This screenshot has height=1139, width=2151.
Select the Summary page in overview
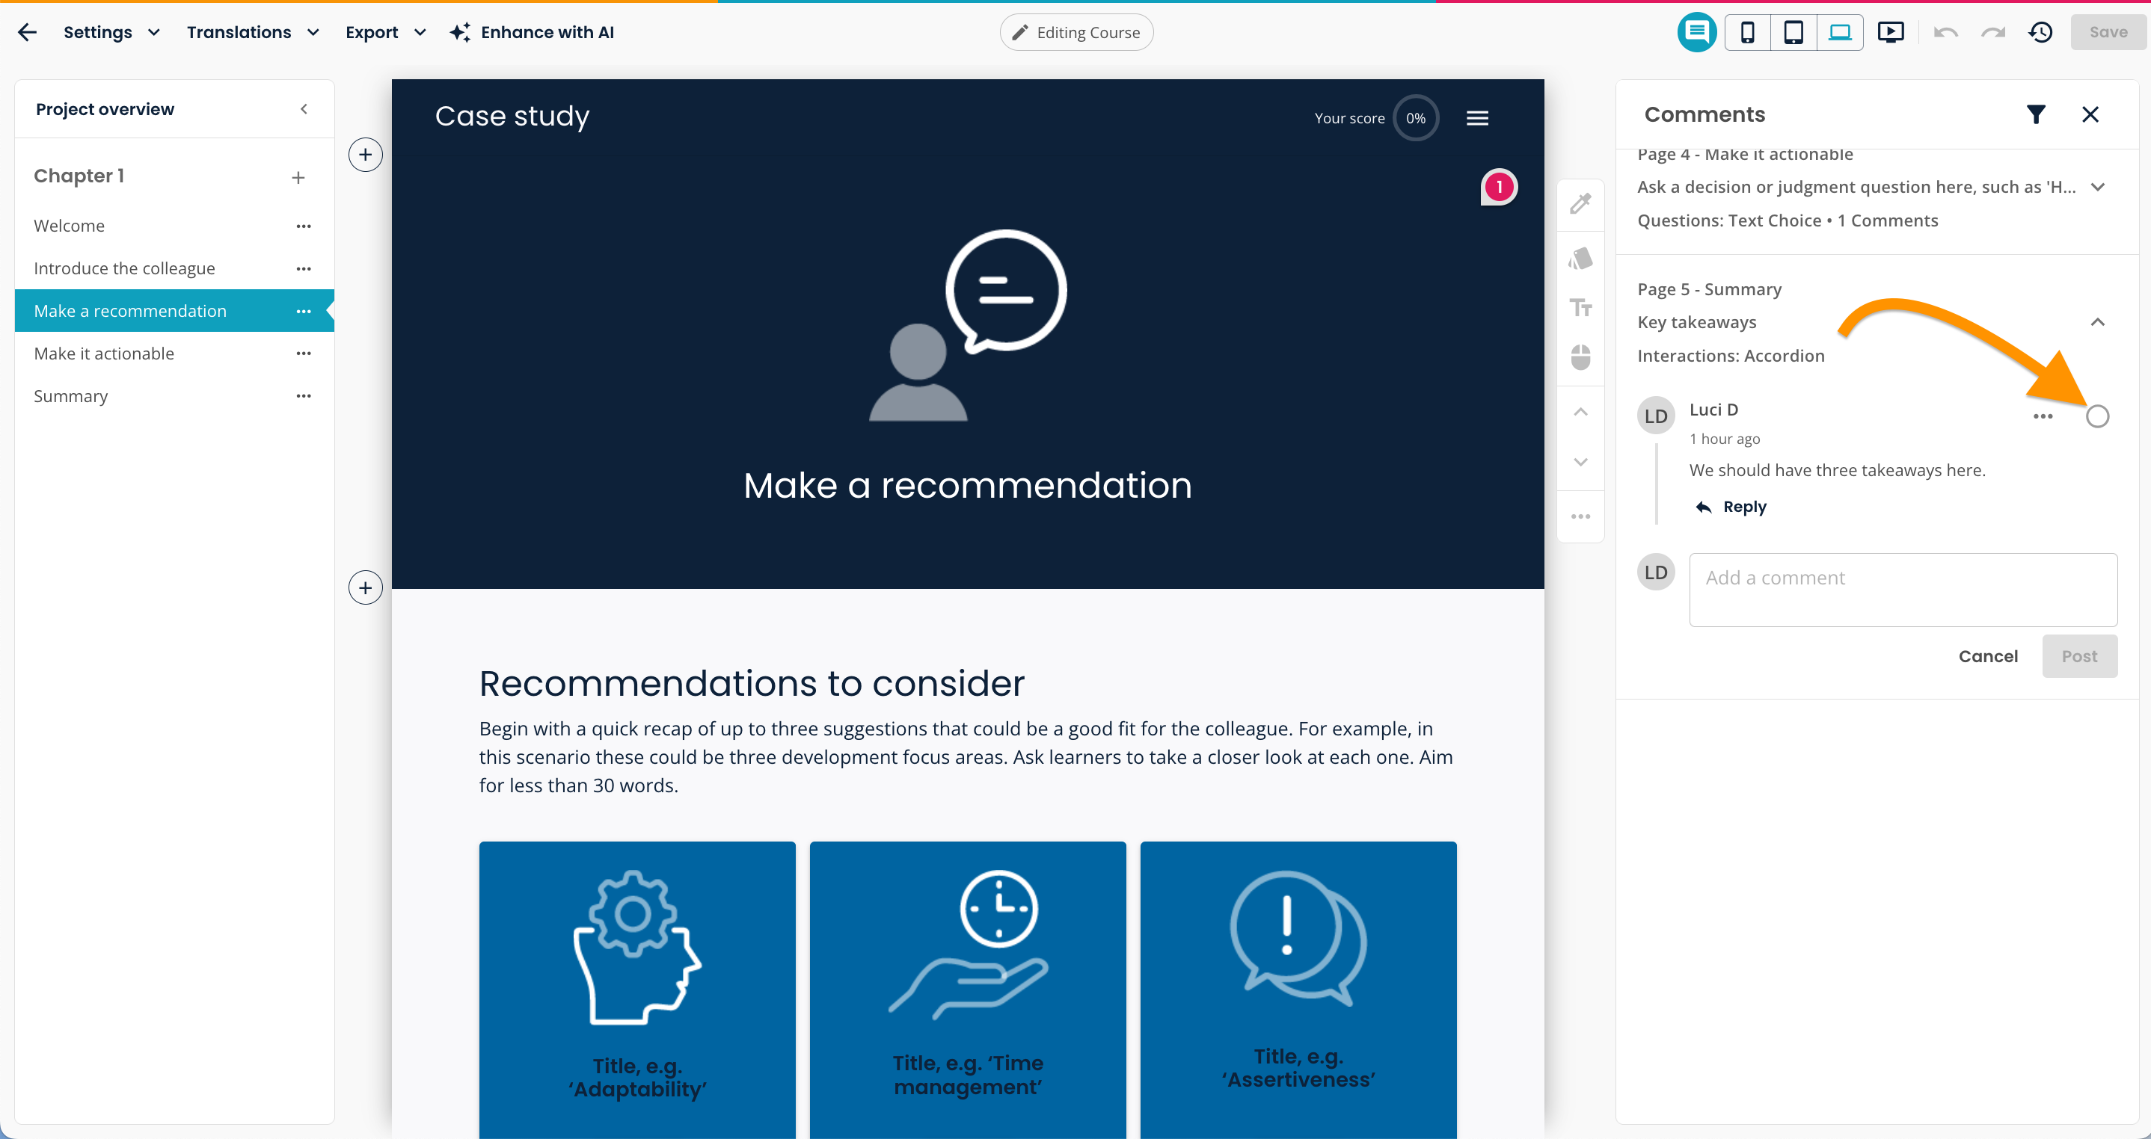[x=71, y=396]
